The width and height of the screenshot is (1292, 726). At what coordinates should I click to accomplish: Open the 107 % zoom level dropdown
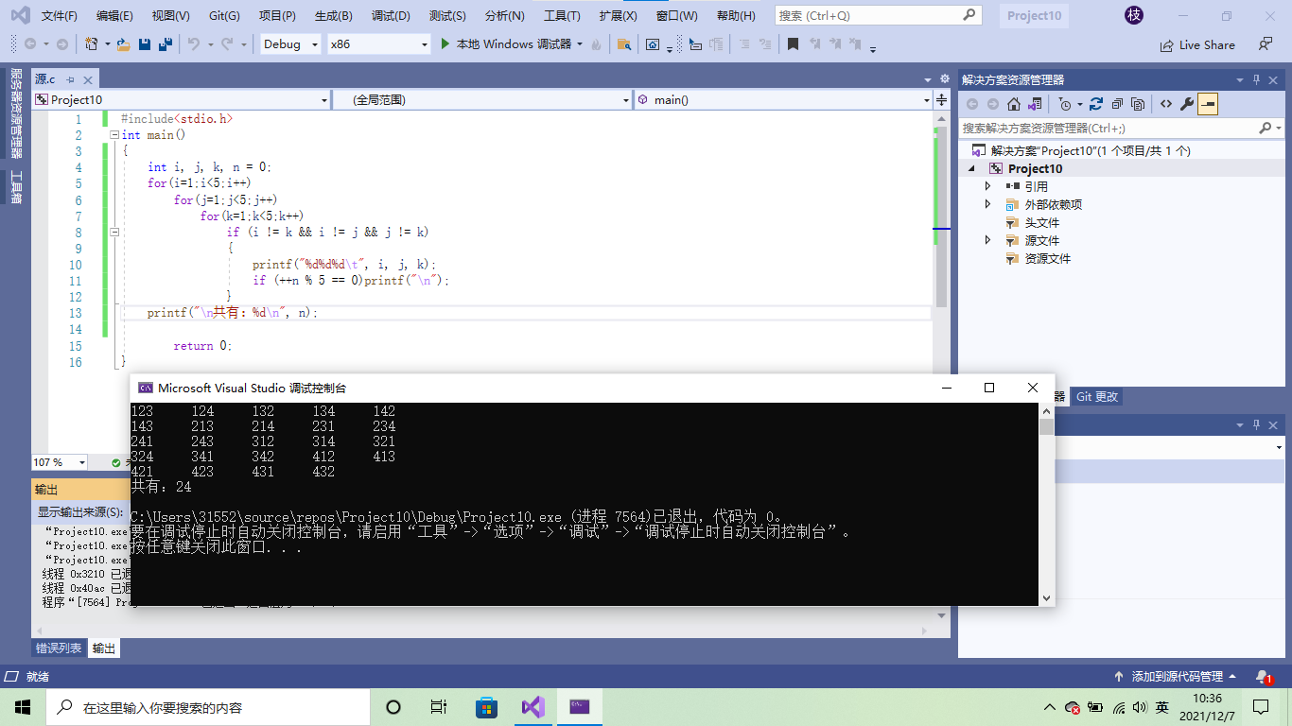coord(60,462)
